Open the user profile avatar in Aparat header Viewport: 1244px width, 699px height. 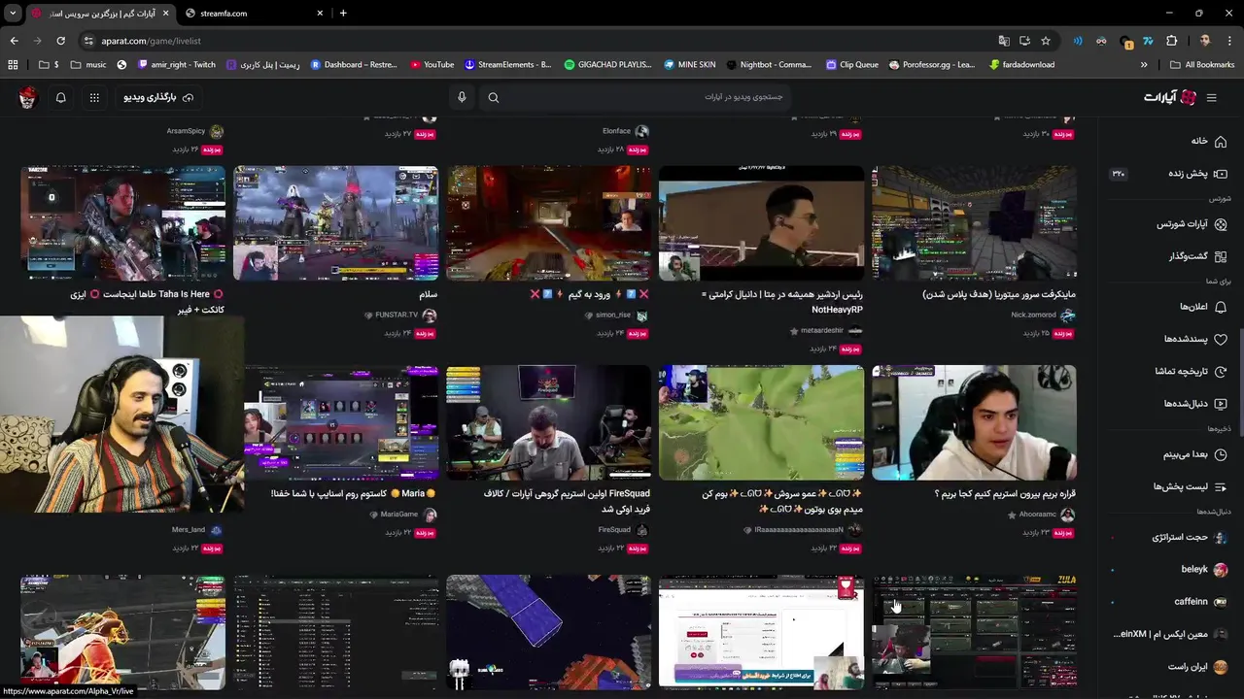click(27, 97)
